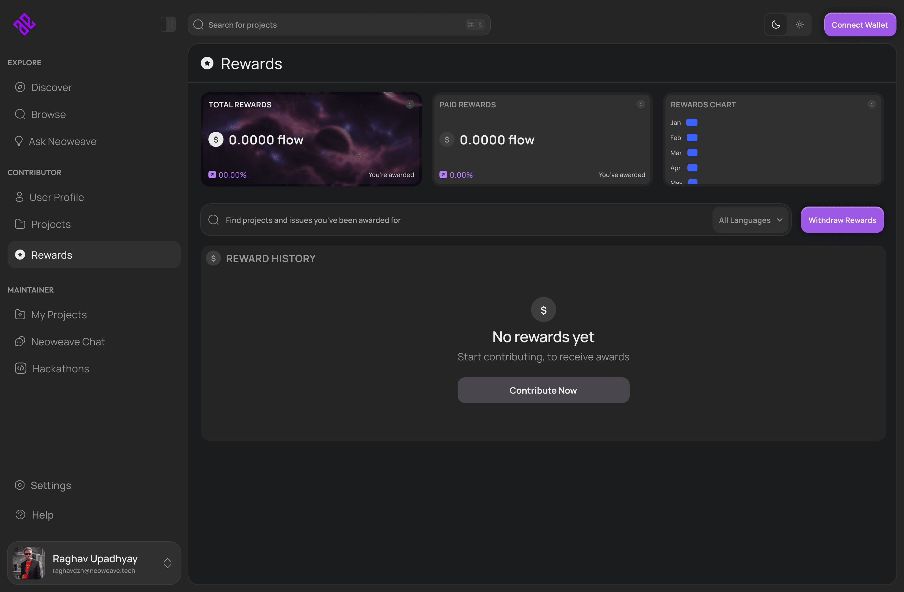Open the All Languages dropdown
This screenshot has height=592, width=904.
point(745,220)
